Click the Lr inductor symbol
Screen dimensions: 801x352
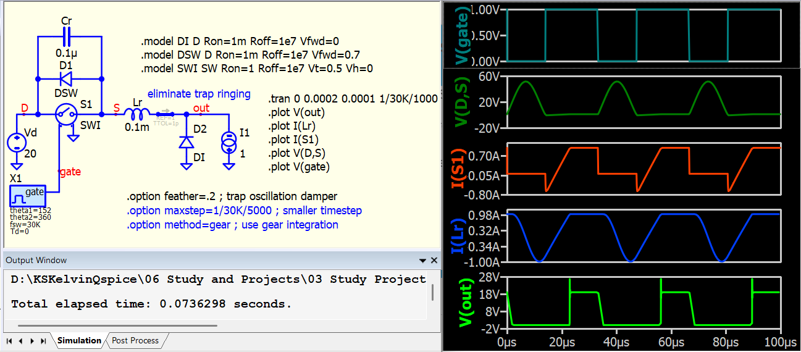(137, 114)
